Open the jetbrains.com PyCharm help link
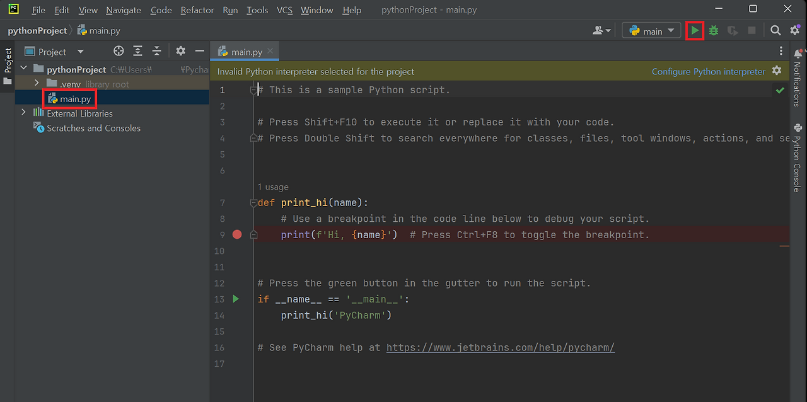The height and width of the screenshot is (402, 807). pyautogui.click(x=500, y=347)
